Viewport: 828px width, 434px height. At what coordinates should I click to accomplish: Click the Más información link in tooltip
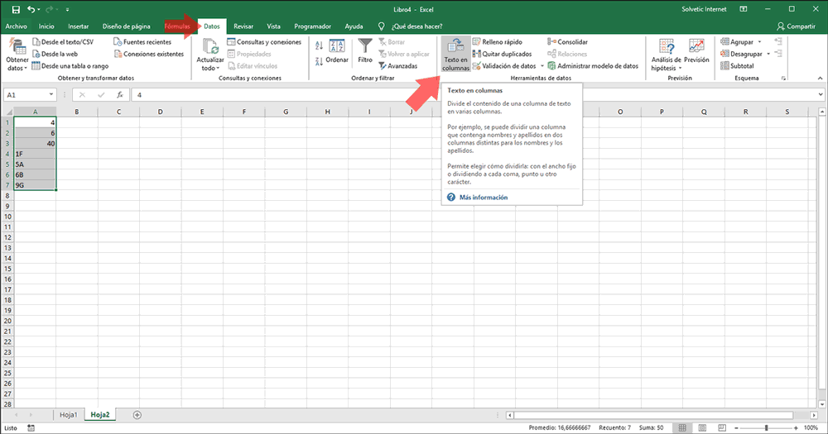click(484, 198)
